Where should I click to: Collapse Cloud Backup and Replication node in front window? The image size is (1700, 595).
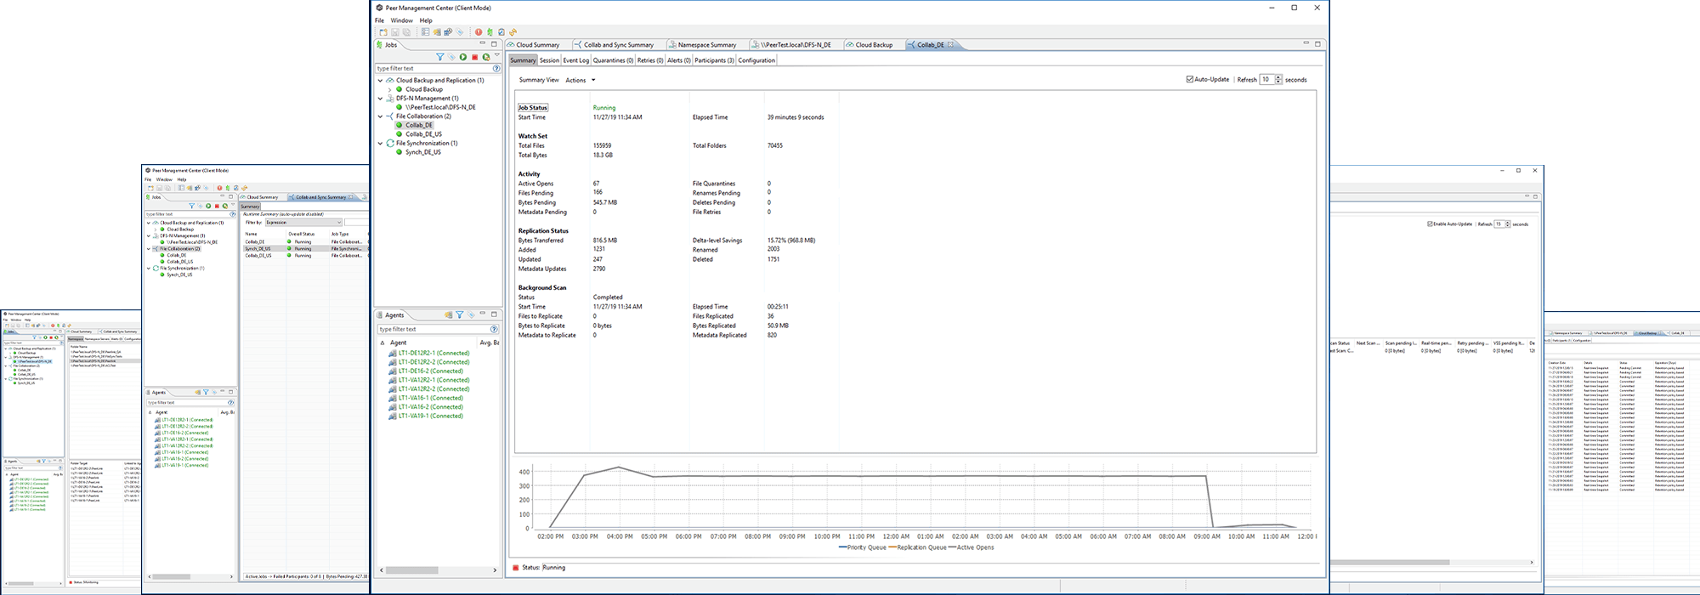click(x=381, y=80)
